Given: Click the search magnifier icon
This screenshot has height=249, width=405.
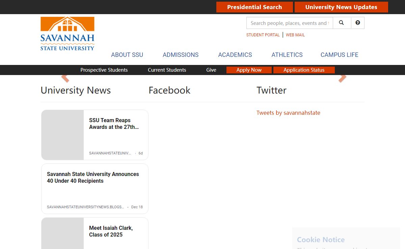Looking at the screenshot, I should (342, 23).
